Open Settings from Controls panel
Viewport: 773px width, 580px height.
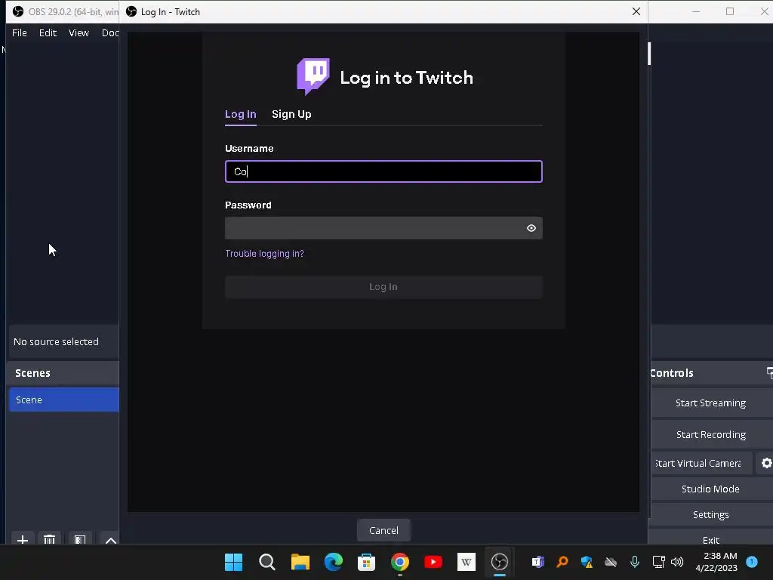pos(710,514)
